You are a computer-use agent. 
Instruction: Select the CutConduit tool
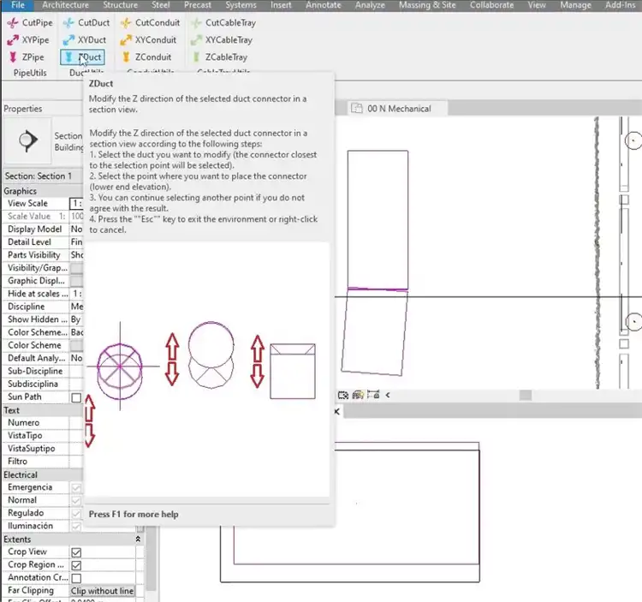(x=150, y=23)
